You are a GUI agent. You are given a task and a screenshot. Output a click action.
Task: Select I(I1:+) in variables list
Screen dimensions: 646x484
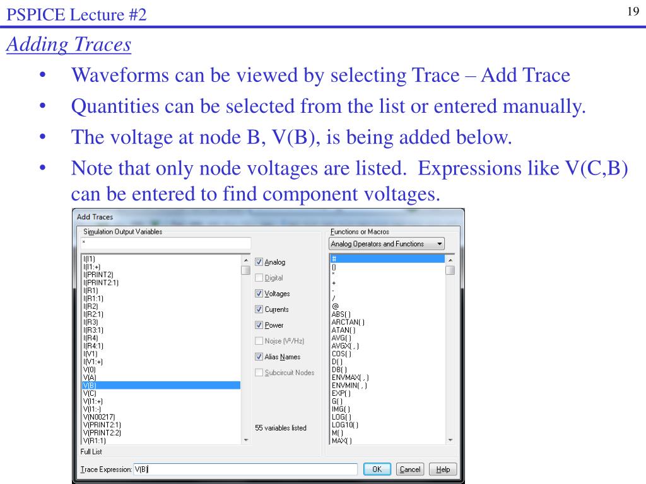tap(91, 267)
